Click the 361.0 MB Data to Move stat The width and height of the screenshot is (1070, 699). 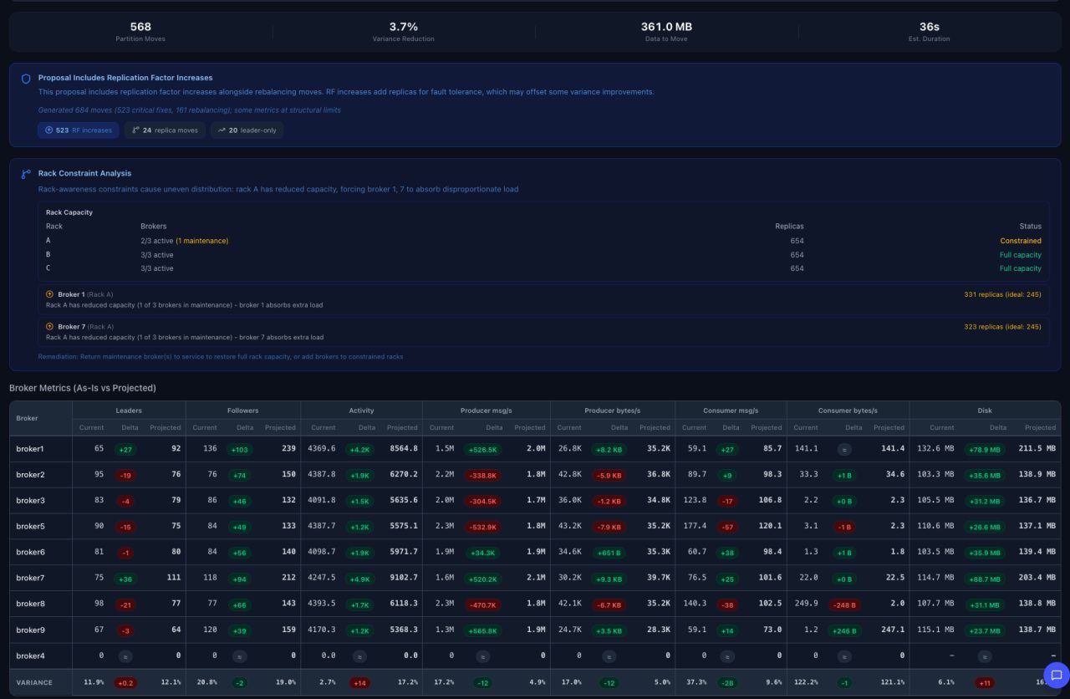(666, 32)
